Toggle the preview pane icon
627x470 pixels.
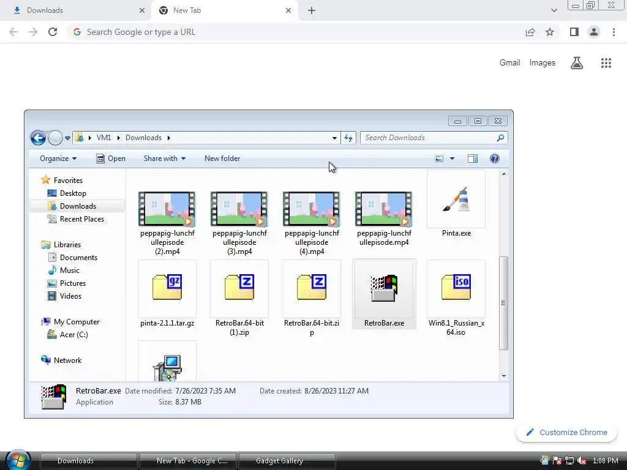point(473,159)
